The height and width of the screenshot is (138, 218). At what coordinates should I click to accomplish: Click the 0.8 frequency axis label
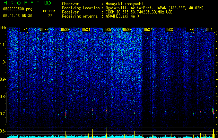pos(3,97)
